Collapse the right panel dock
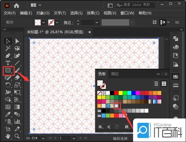The image size is (186, 142). (x=181, y=30)
